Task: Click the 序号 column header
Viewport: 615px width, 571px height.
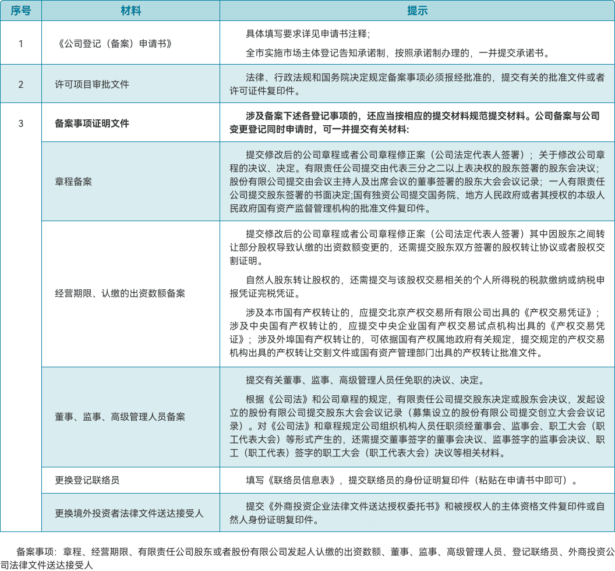Action: (x=21, y=11)
